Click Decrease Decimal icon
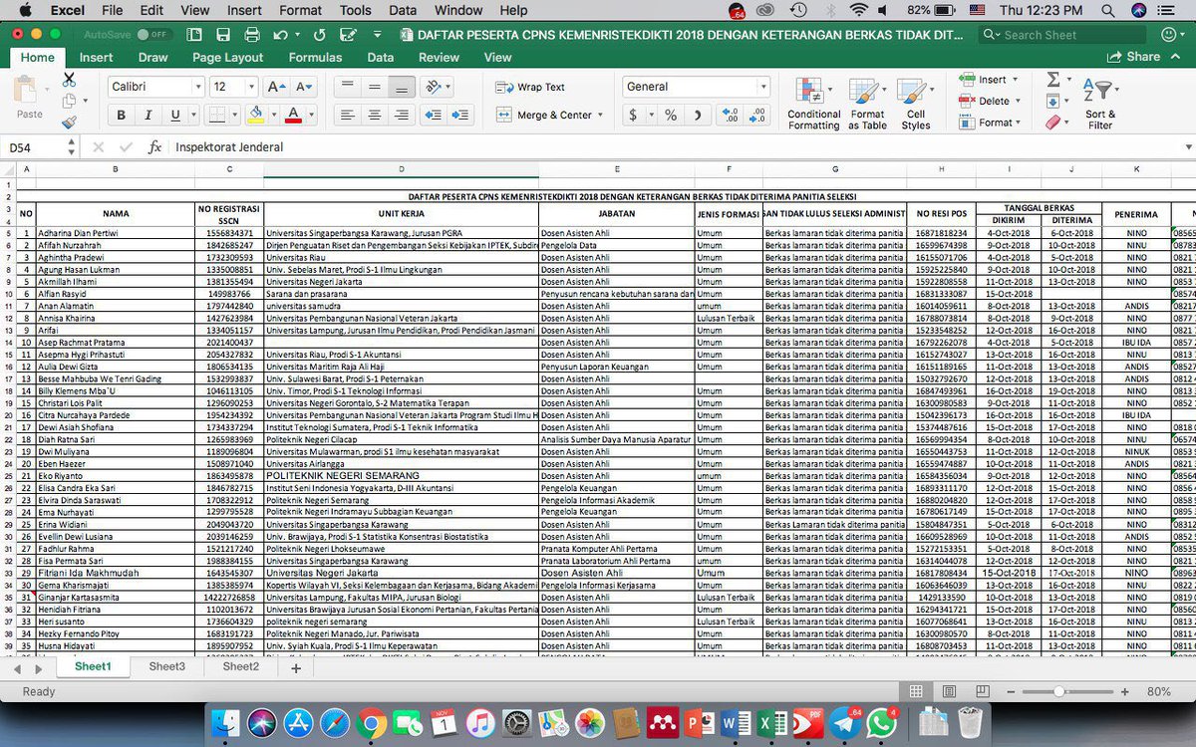Viewport: 1196px width, 747px height. point(759,115)
